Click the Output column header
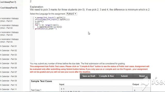Image resolution: width=165 pixels, height=92 pixels. click(x=136, y=84)
